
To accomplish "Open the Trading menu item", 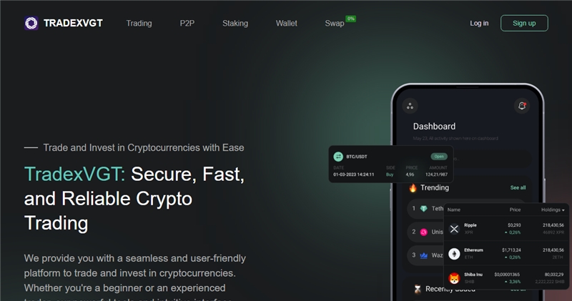I will (139, 24).
